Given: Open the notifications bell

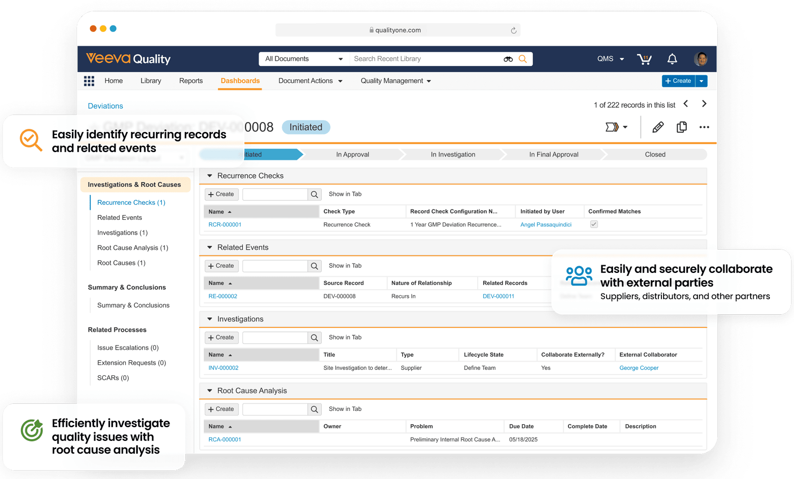Looking at the screenshot, I should (x=672, y=59).
